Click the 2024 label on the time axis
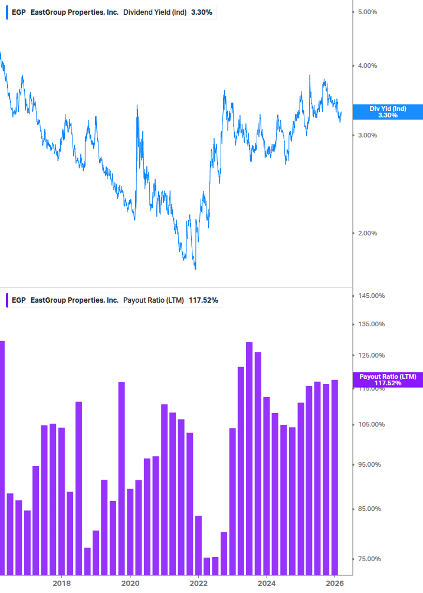 click(267, 584)
